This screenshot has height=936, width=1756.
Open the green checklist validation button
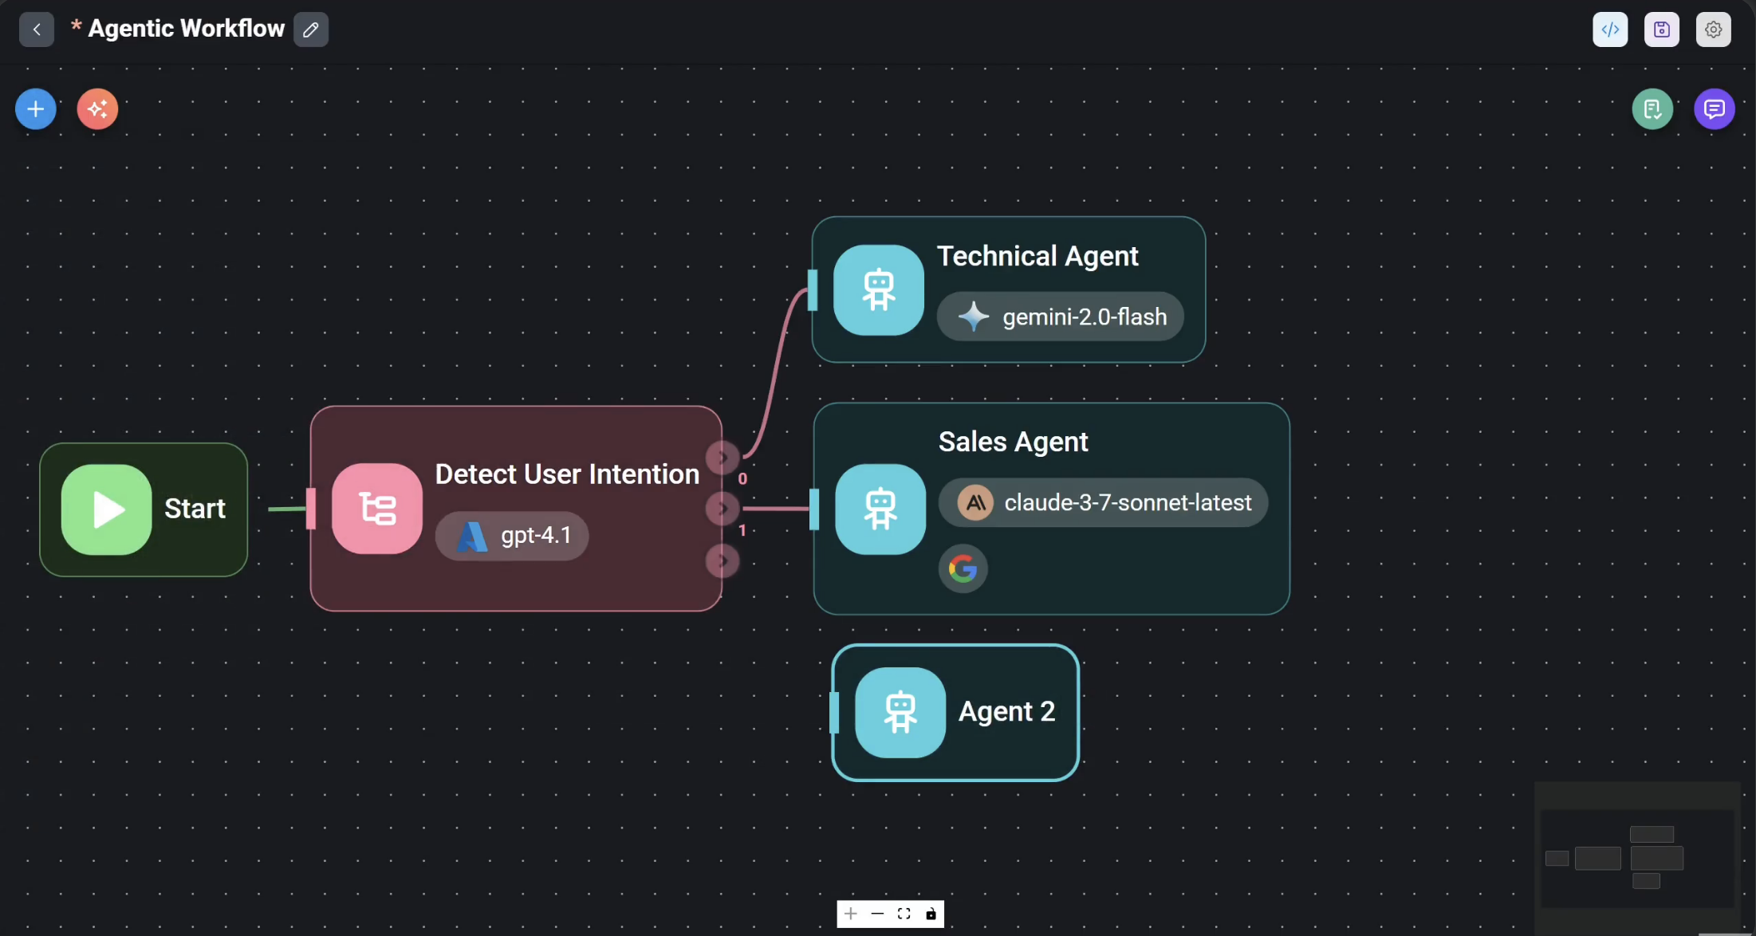click(x=1652, y=109)
